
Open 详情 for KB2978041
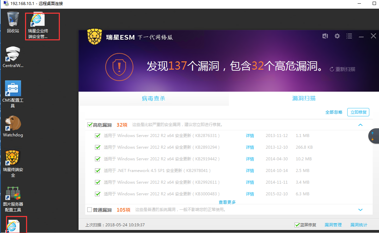250,171
